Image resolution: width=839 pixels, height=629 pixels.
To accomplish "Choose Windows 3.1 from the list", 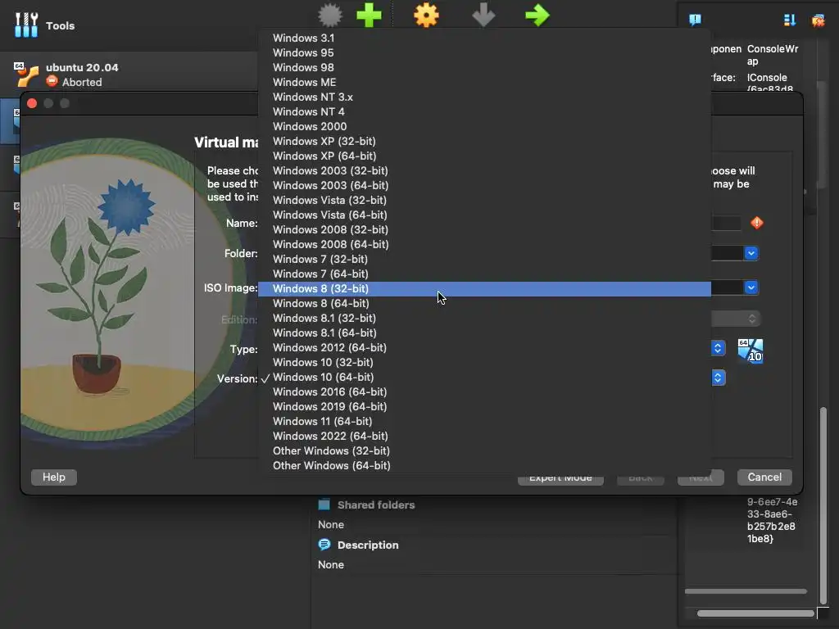I will point(485,38).
